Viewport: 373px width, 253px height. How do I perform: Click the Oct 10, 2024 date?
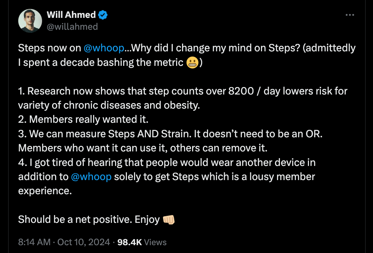[x=83, y=242]
